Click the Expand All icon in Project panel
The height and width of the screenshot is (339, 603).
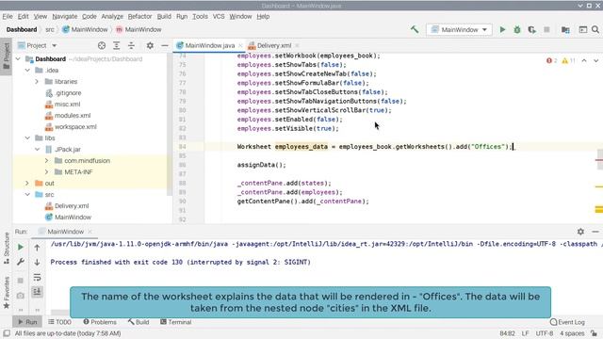117,45
